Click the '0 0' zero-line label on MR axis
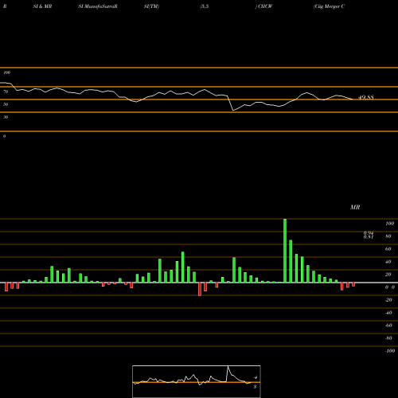Screen dimensions: 398x398 [390, 287]
